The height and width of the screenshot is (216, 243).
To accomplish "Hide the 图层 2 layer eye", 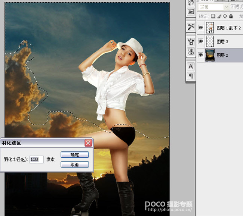I will pos(201,55).
